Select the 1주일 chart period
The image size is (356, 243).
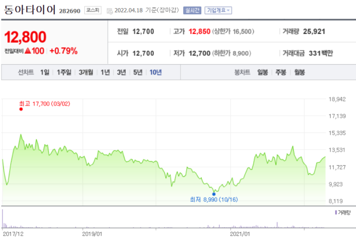click(64, 72)
